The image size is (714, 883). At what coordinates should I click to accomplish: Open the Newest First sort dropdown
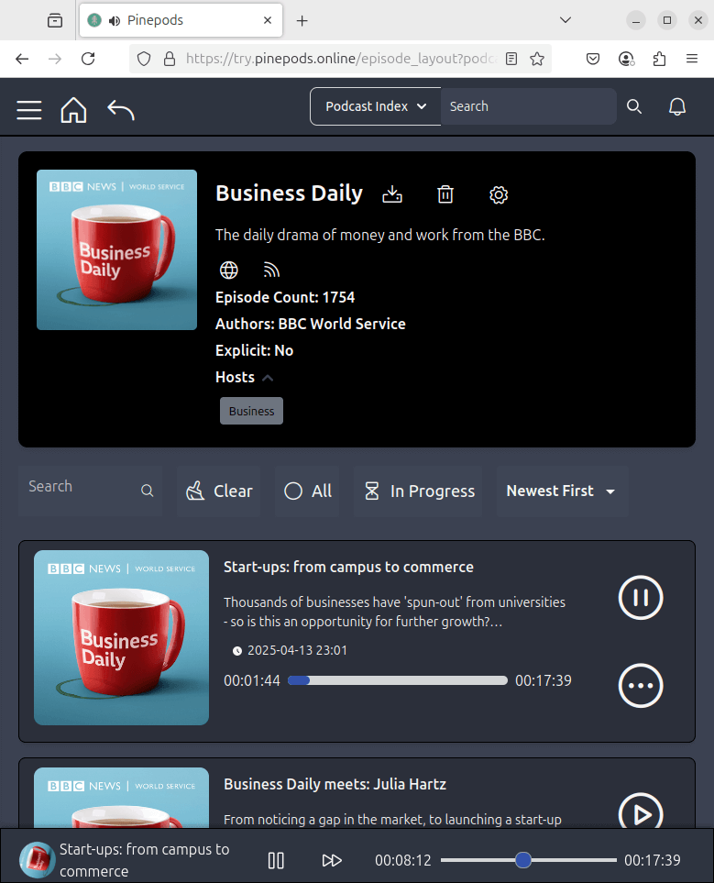(563, 491)
